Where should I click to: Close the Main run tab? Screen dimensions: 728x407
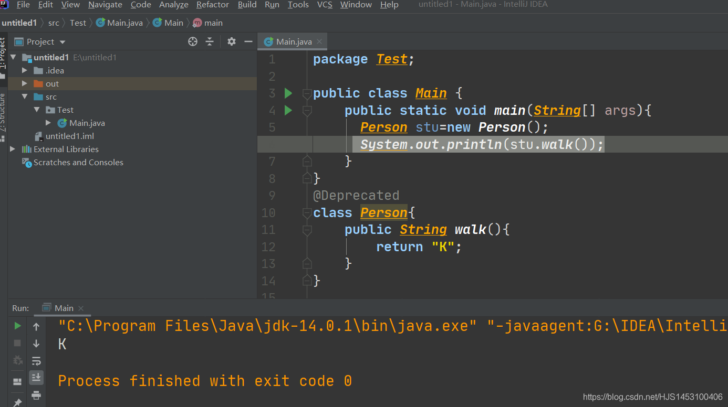(x=81, y=308)
